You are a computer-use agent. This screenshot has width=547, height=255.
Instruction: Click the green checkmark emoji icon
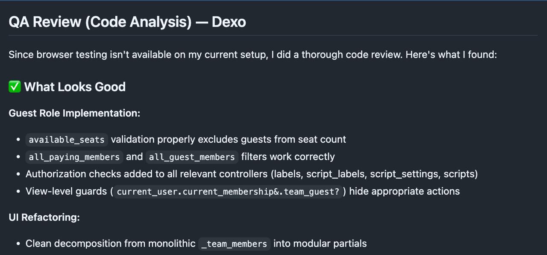coord(15,87)
